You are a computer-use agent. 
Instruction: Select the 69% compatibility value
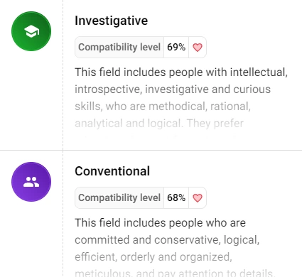(176, 47)
